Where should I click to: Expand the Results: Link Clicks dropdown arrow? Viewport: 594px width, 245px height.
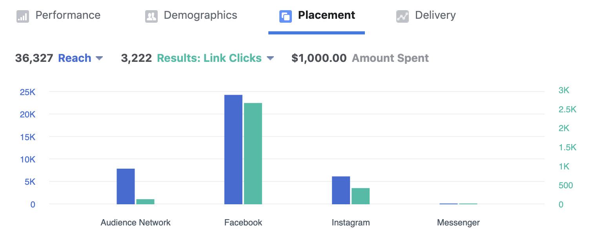270,58
